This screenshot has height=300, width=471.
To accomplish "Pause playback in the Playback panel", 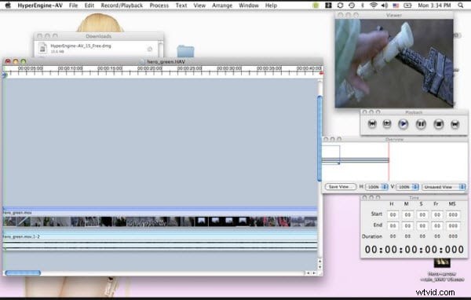I will tap(421, 124).
